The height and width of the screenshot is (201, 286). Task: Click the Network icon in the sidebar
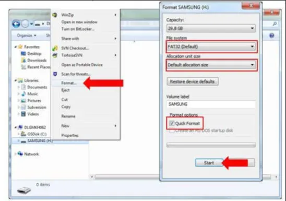point(20,154)
